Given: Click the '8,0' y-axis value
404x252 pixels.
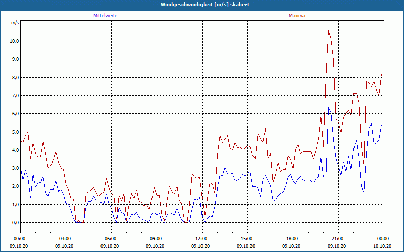Looking at the screenshot, I should (15, 78).
